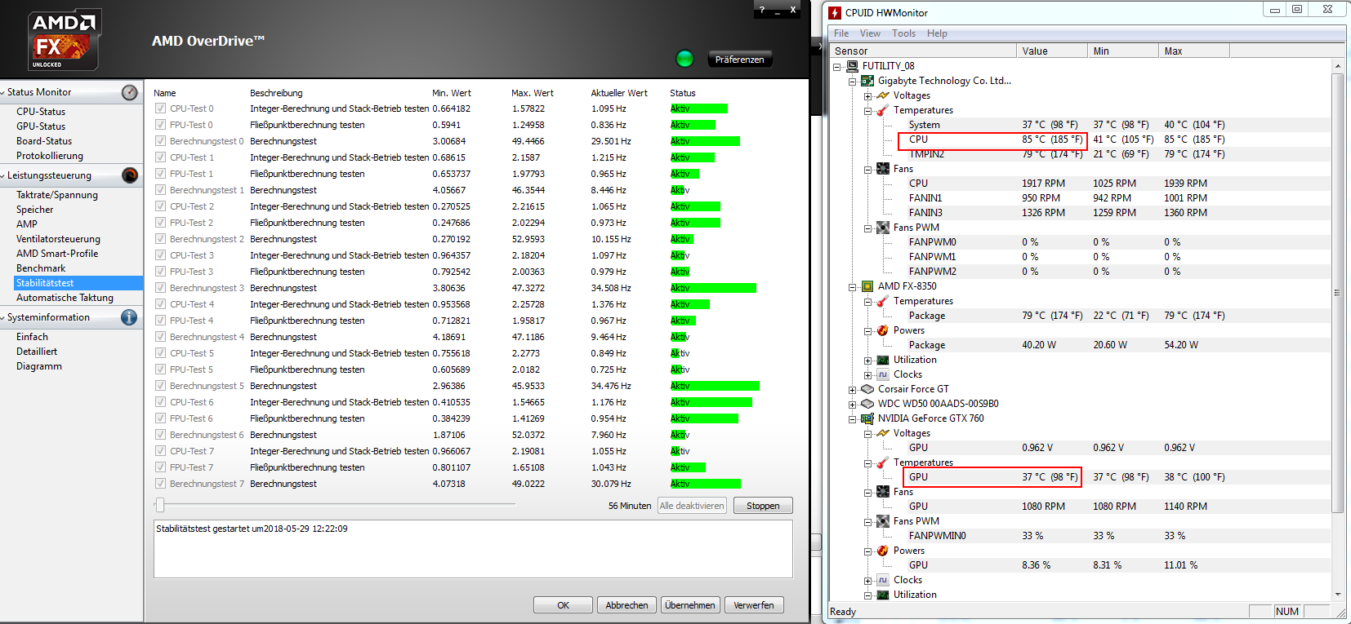Click the help question mark in OverDrive
This screenshot has width=1351, height=624.
tap(762, 10)
